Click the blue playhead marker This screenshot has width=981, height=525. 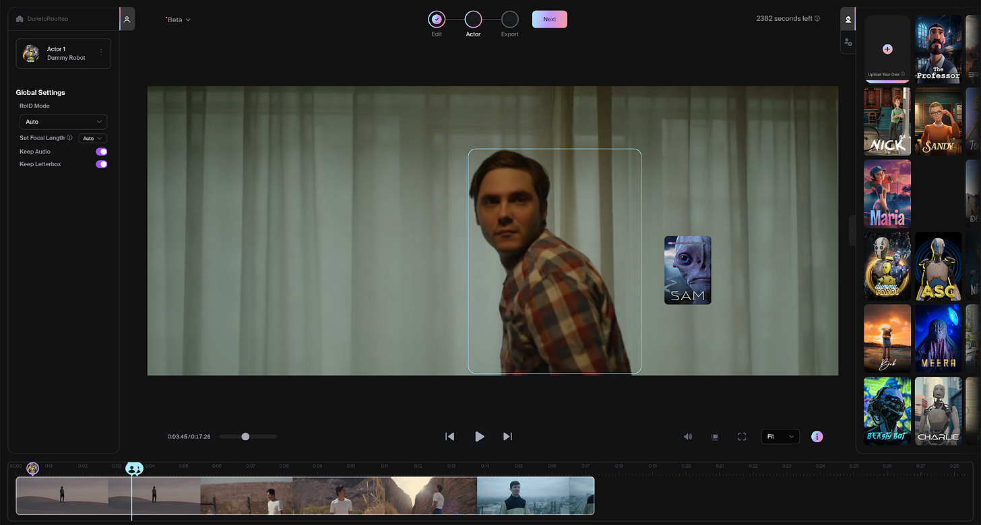(x=134, y=468)
